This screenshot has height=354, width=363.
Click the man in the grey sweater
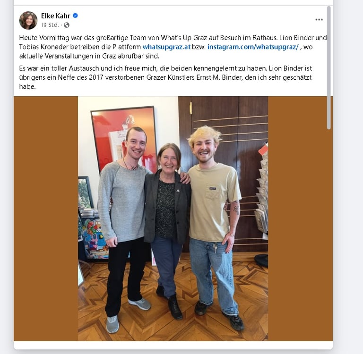[124, 229]
